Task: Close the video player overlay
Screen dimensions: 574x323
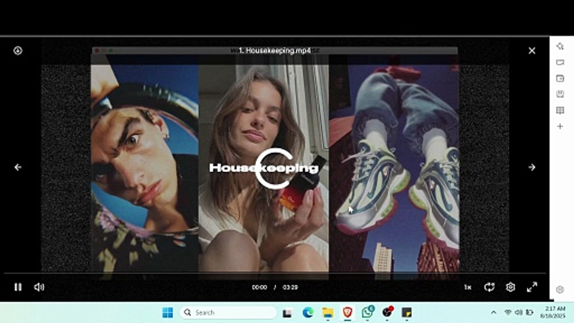Action: 532,51
